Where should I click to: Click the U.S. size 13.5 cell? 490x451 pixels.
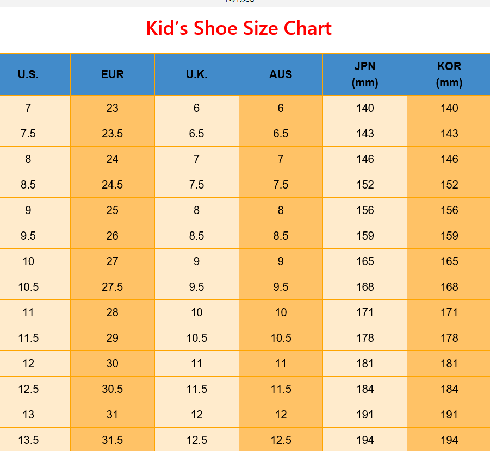pos(28,440)
